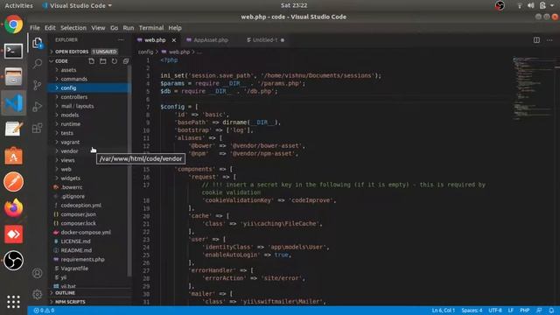Change indentation via Spaces: 4

point(472,311)
